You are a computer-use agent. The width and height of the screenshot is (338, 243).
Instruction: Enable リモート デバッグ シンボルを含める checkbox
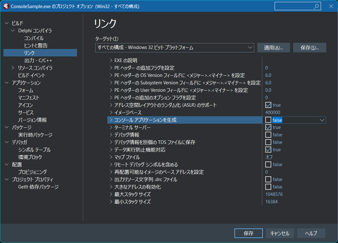(268, 164)
